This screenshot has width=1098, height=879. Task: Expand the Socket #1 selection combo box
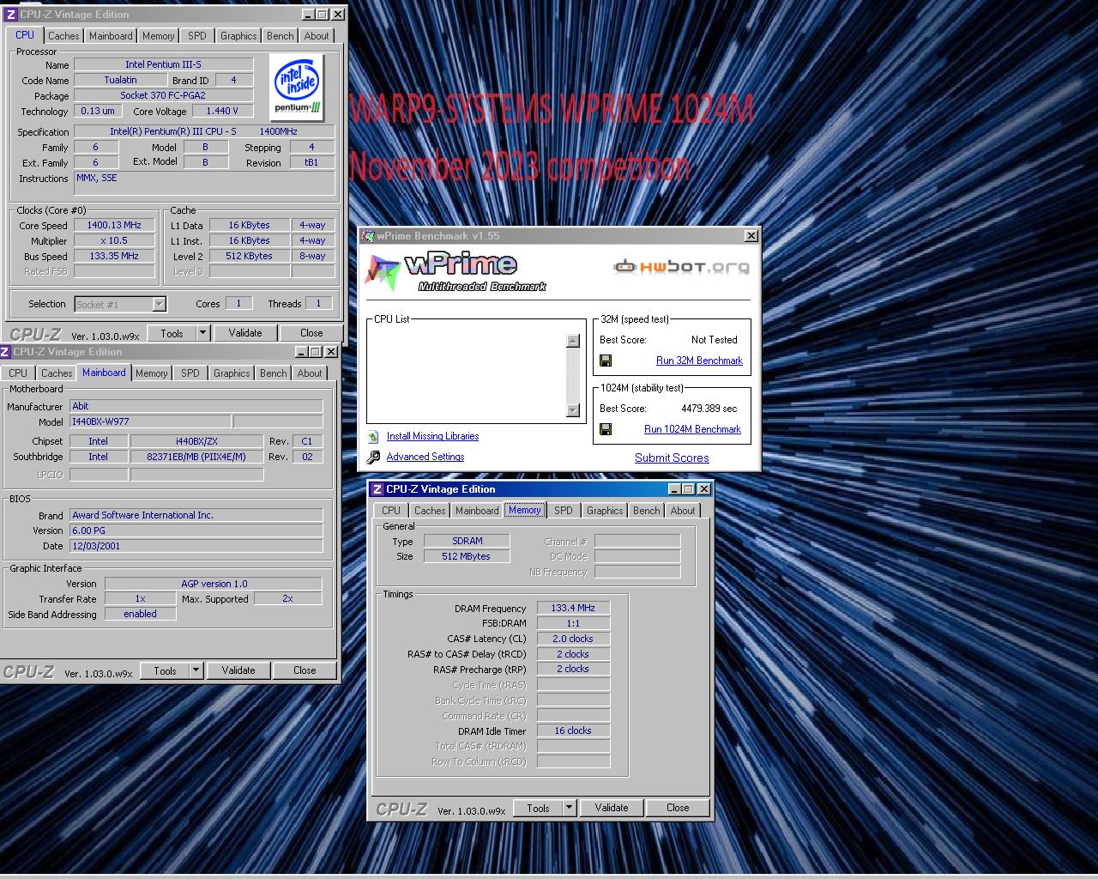[x=159, y=304]
